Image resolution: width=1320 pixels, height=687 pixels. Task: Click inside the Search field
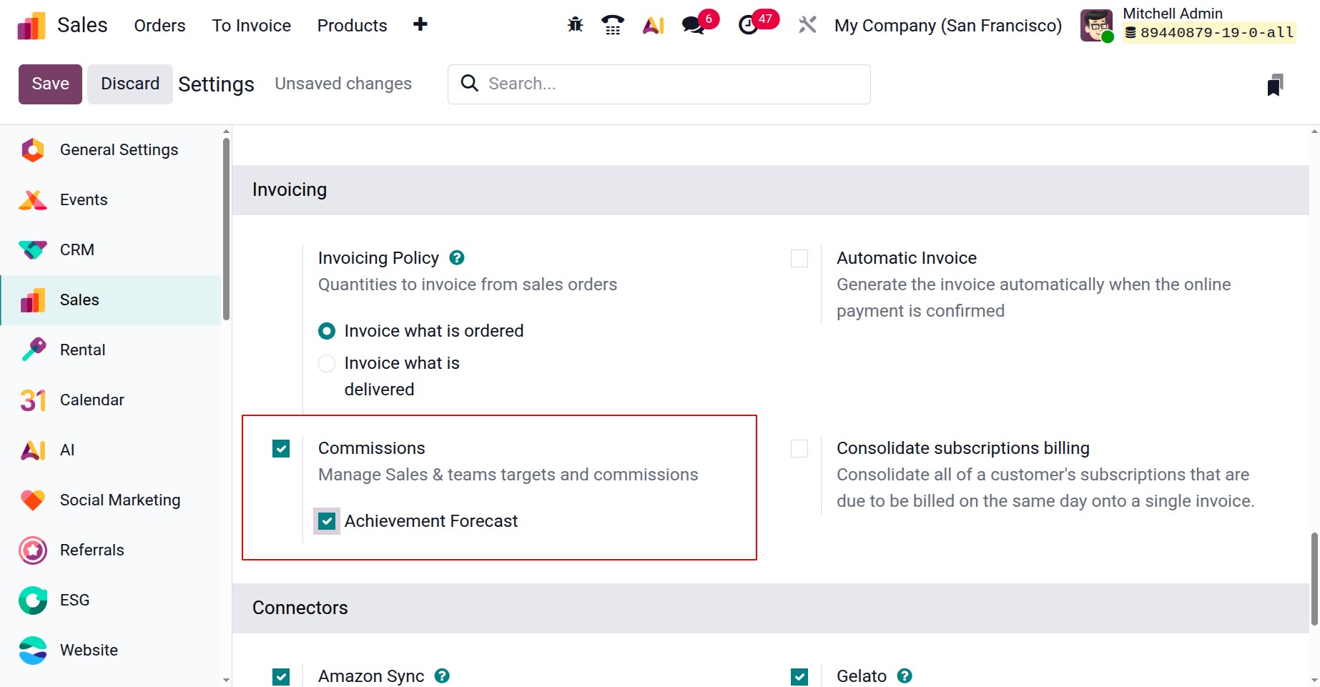[x=658, y=84]
